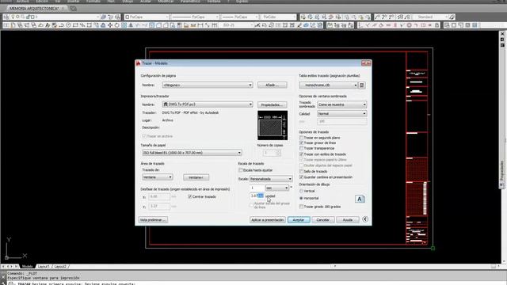Viewport: 507px width, 285px height.
Task: Switch to the Modelo tab
Action: pos(28,267)
